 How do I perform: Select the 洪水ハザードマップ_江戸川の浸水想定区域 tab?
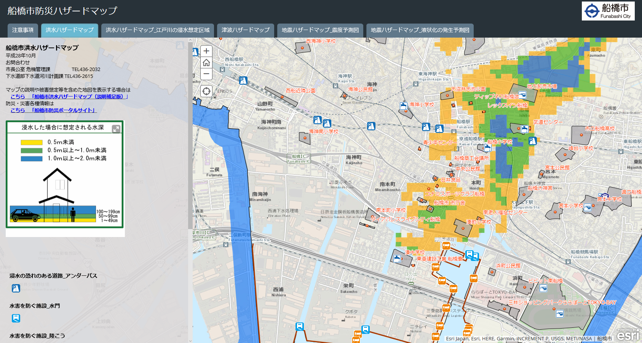point(158,30)
